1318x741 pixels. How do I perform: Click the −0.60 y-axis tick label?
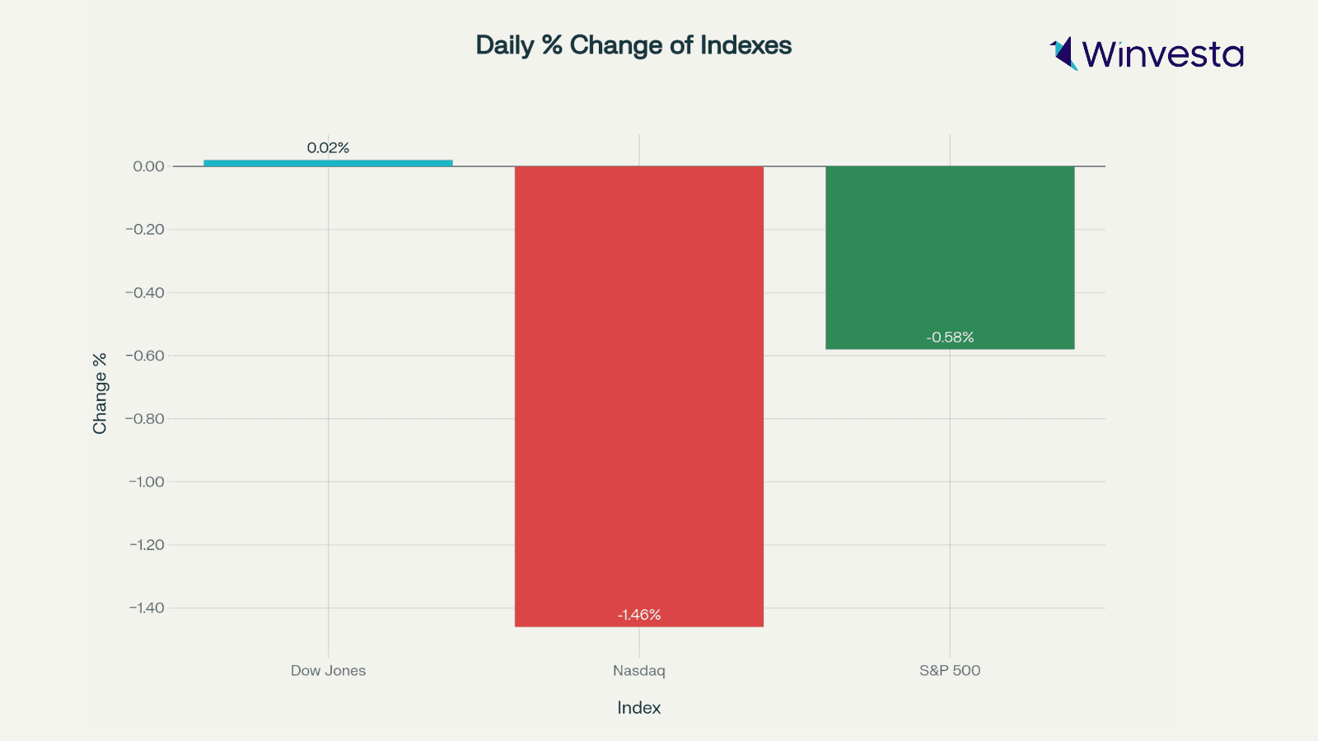145,356
